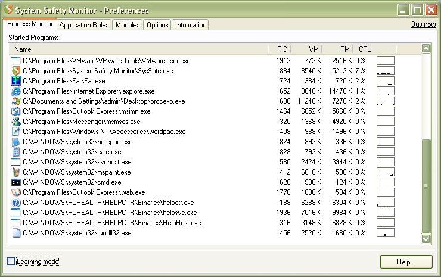
Task: Click the cmd.exe console icon
Action: pos(15,182)
